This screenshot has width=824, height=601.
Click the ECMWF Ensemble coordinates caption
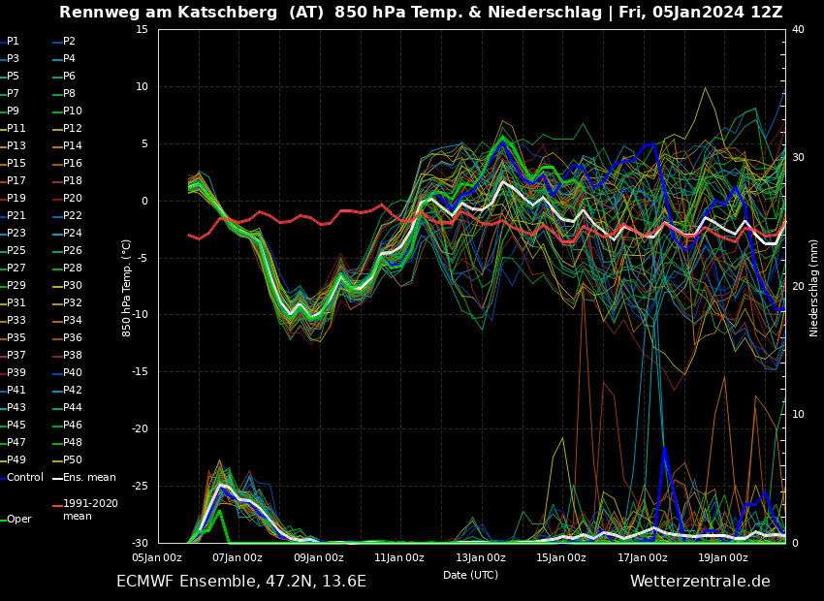241,582
